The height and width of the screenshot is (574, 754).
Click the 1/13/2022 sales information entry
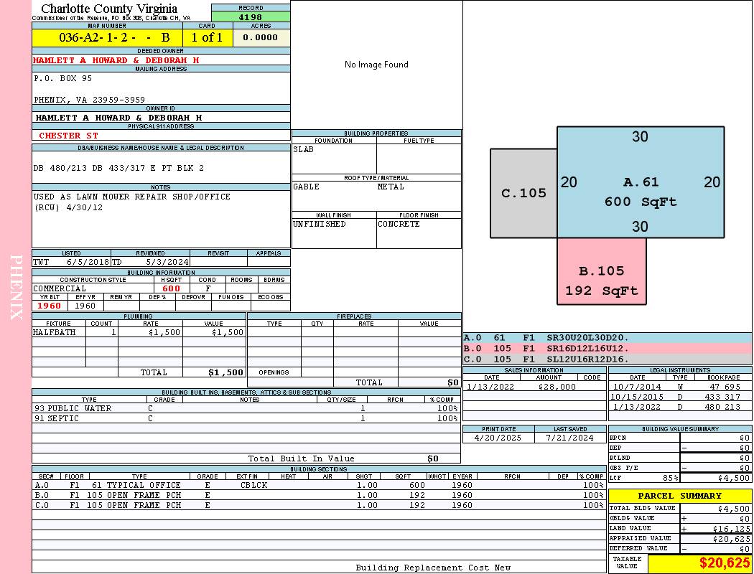coord(534,387)
